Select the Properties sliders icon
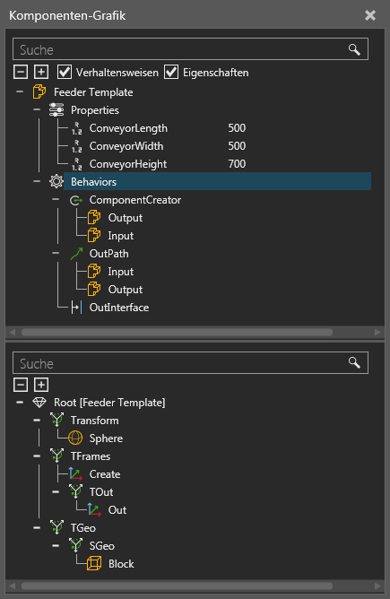The image size is (390, 599). coord(56,110)
